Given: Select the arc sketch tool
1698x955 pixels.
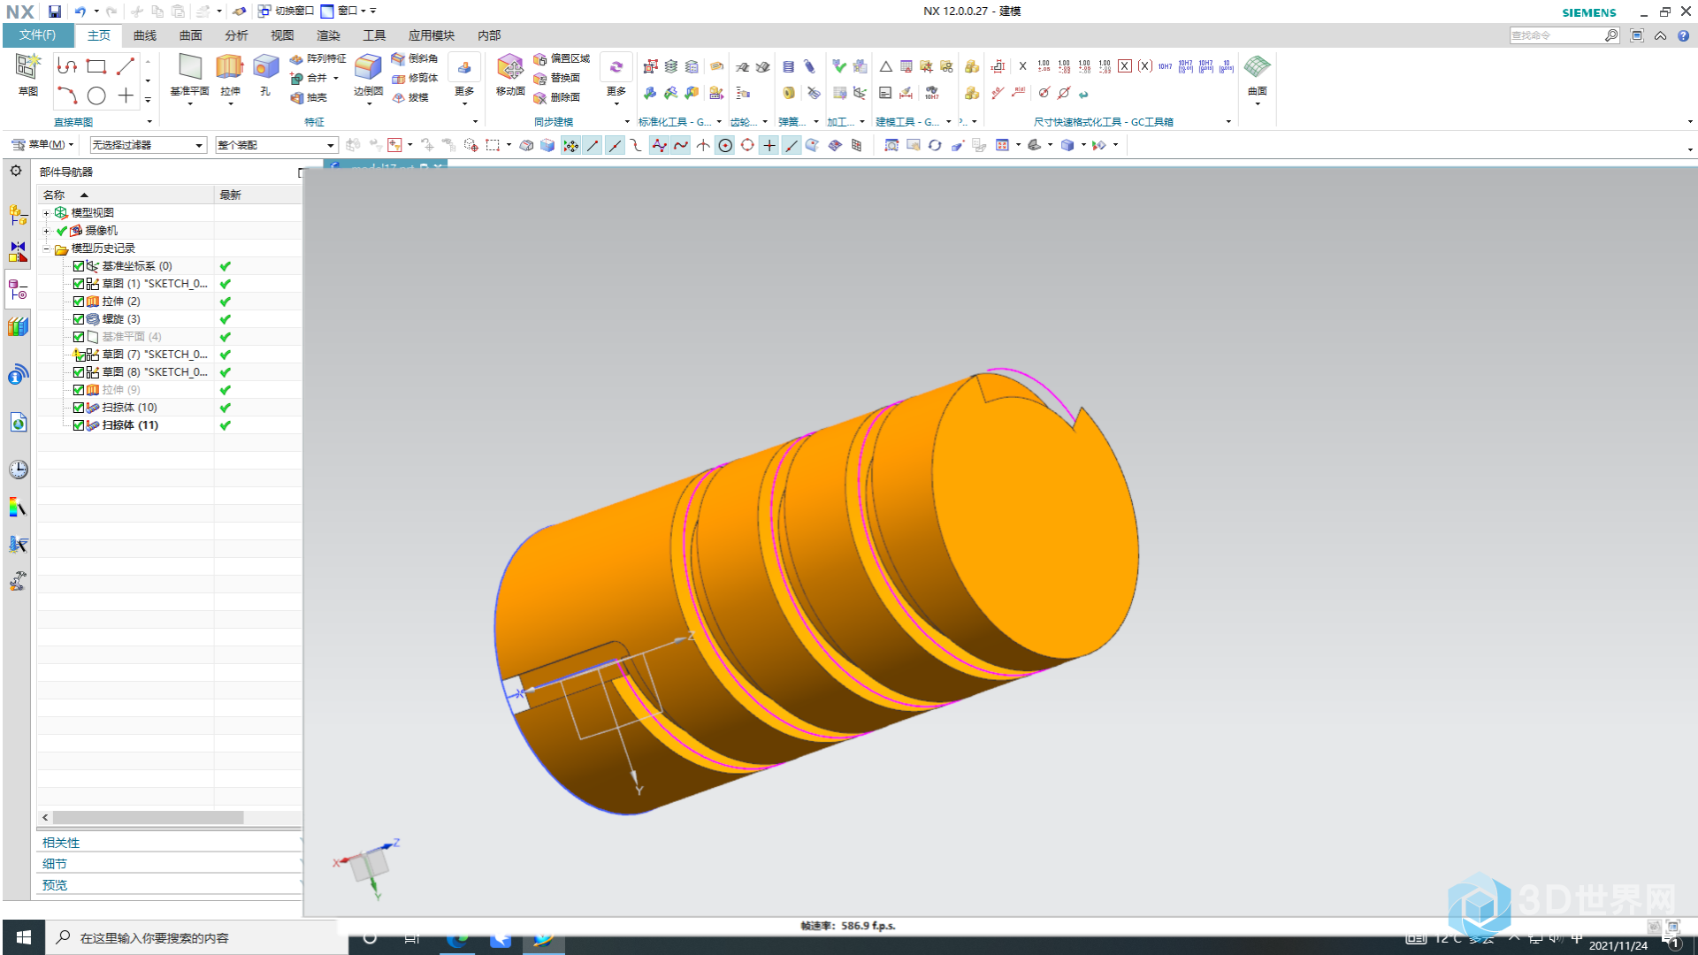Looking at the screenshot, I should click(x=67, y=95).
